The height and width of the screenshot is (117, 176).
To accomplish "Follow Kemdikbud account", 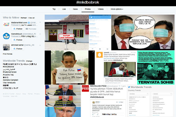I will (18, 40).
